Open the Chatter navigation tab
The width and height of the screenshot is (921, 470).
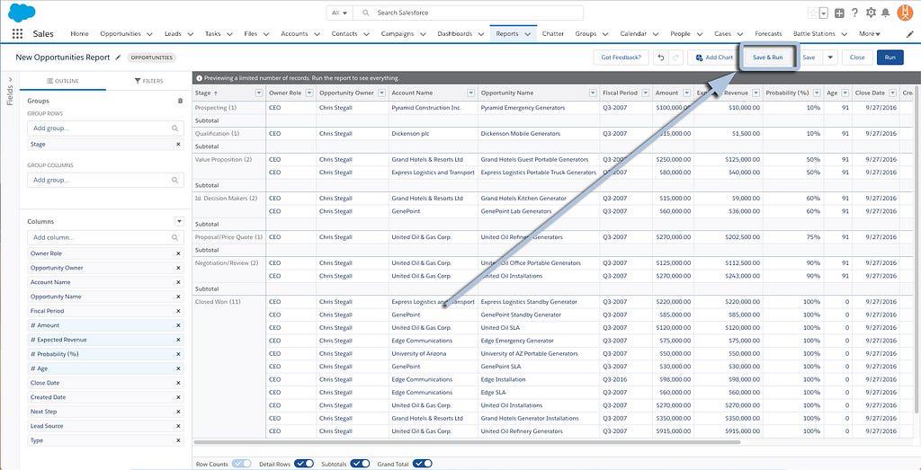553,34
